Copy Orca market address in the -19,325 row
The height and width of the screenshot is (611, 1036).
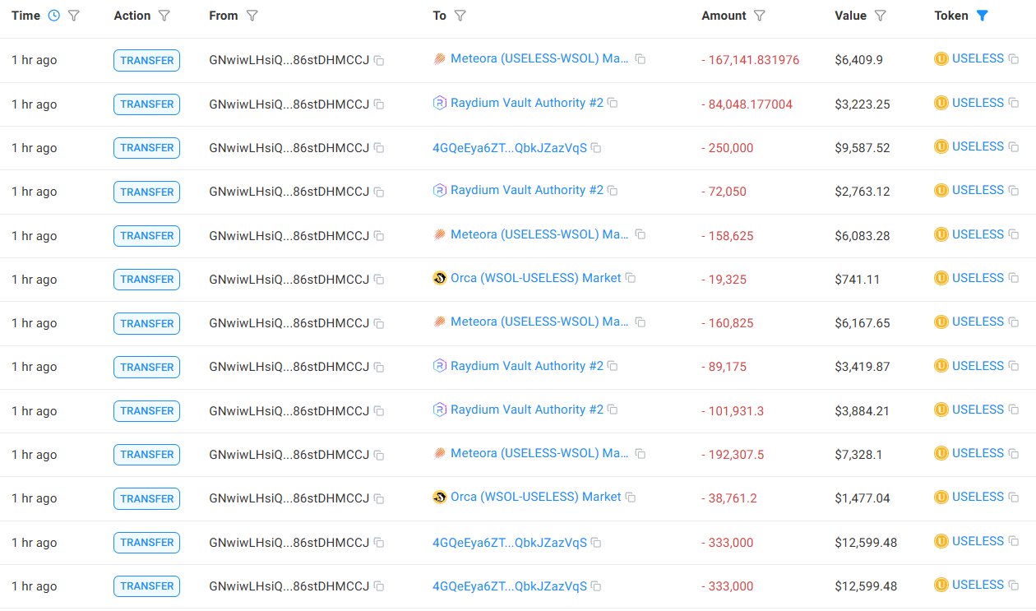pos(631,279)
